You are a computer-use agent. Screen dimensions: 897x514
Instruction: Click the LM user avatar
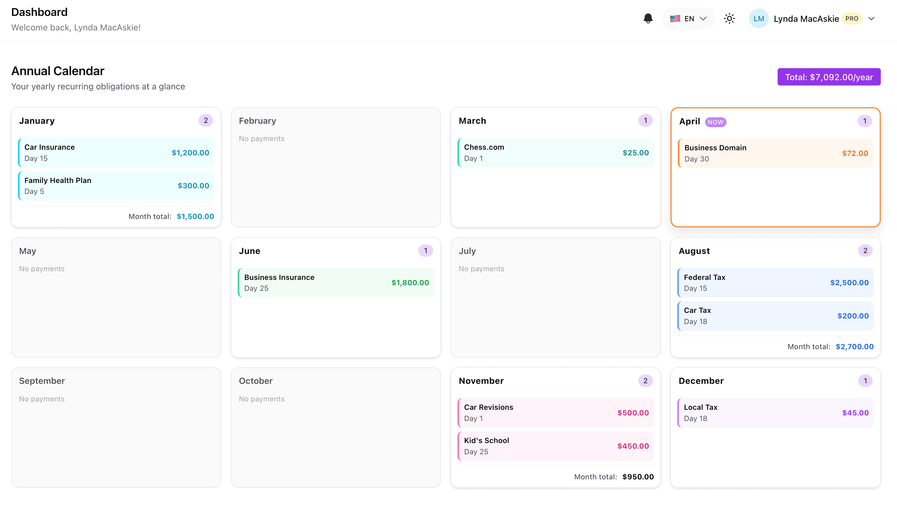point(758,18)
